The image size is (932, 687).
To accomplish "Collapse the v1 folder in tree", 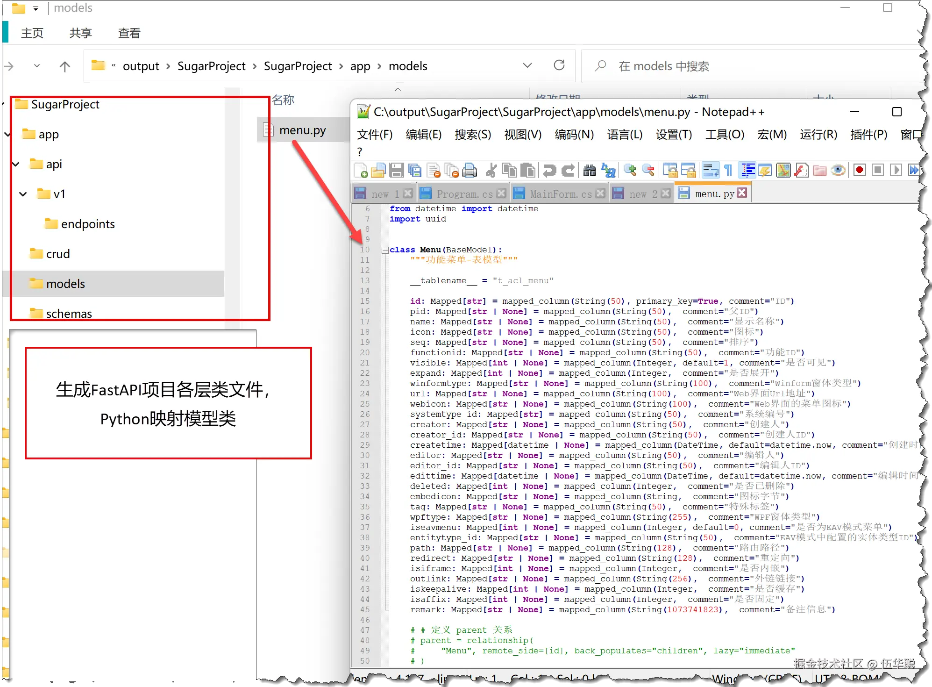I will click(23, 194).
